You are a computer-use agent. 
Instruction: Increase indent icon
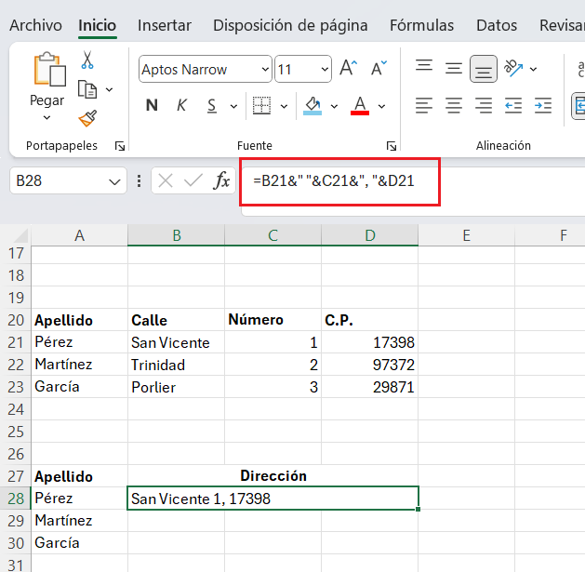click(x=543, y=106)
